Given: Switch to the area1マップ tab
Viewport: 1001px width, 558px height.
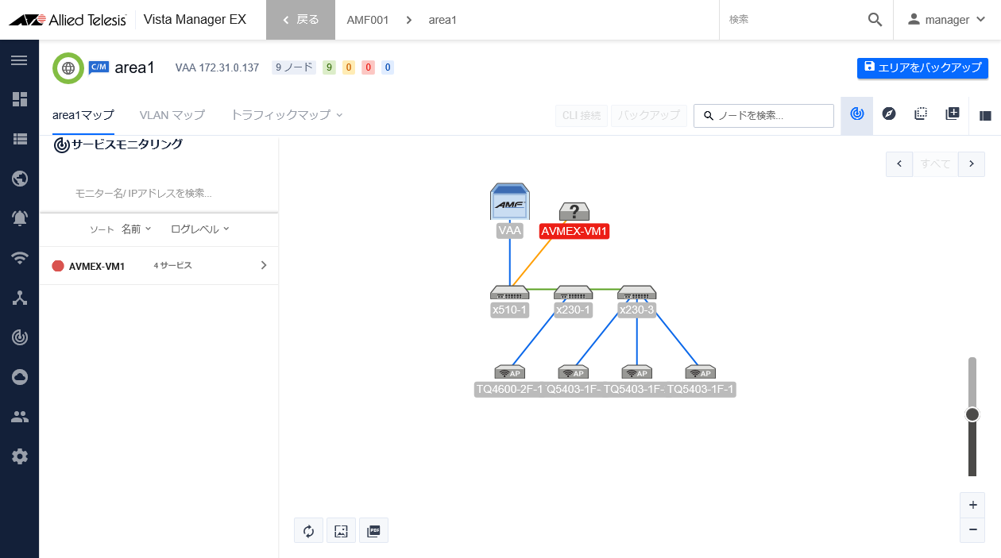Looking at the screenshot, I should 83,115.
